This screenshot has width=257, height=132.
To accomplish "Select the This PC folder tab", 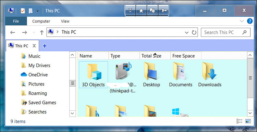I will (x=22, y=46).
